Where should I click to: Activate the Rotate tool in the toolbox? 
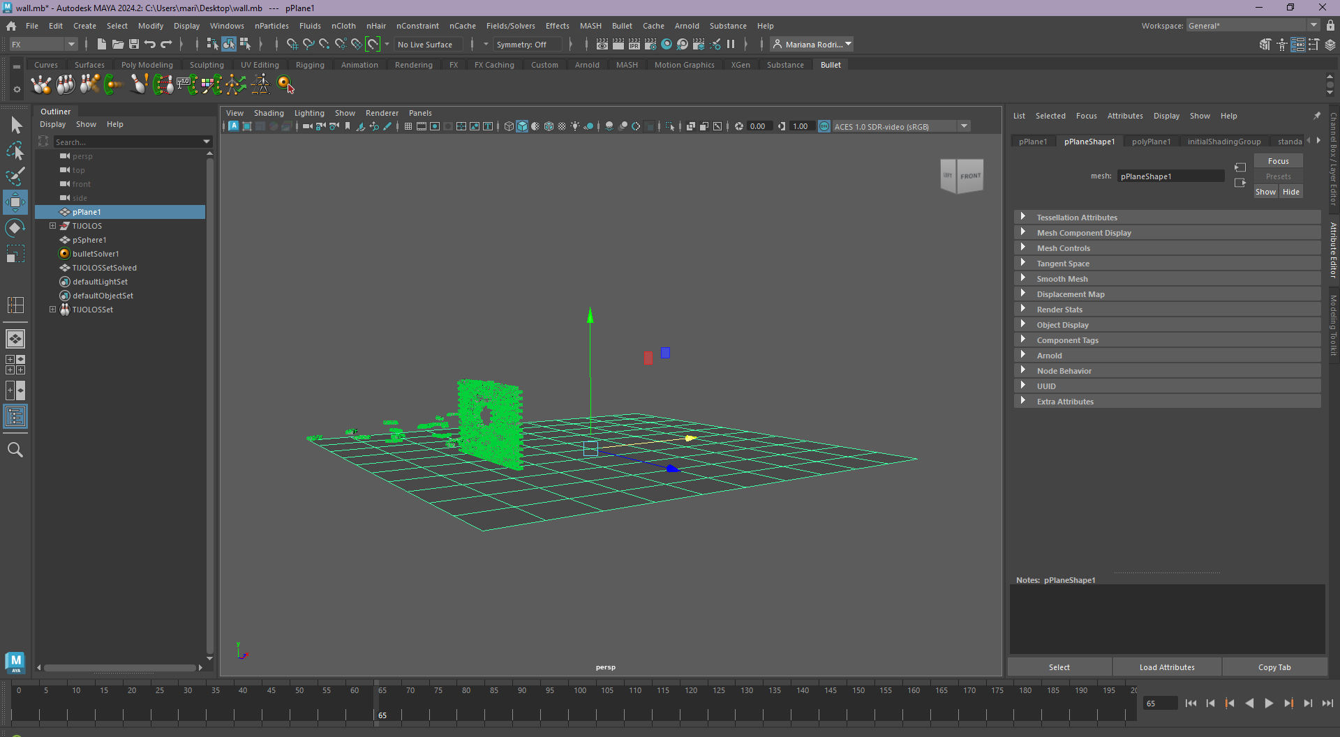click(15, 228)
